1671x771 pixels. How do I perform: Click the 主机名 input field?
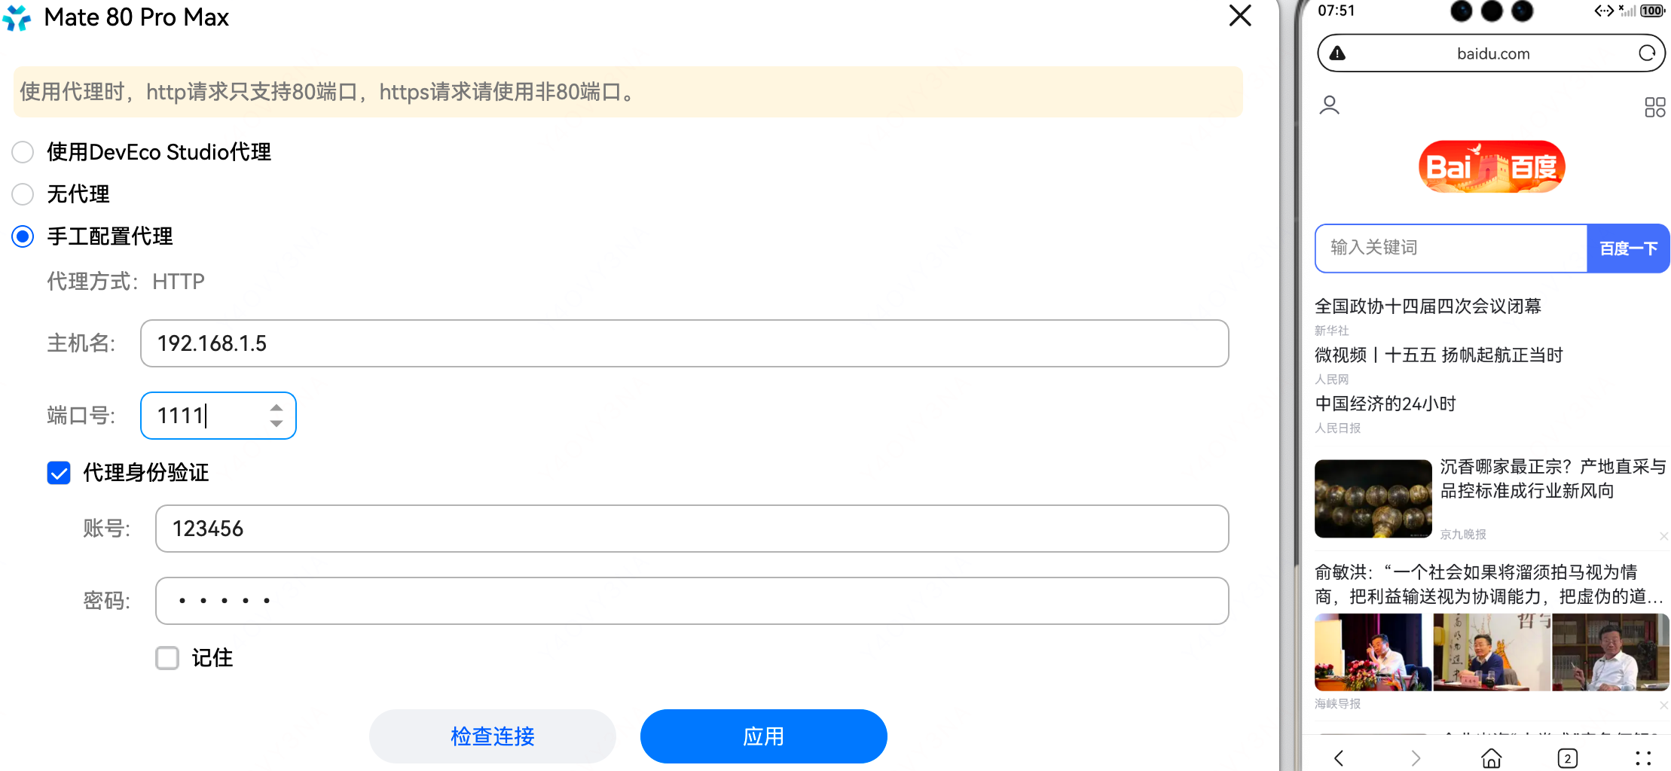click(x=684, y=343)
